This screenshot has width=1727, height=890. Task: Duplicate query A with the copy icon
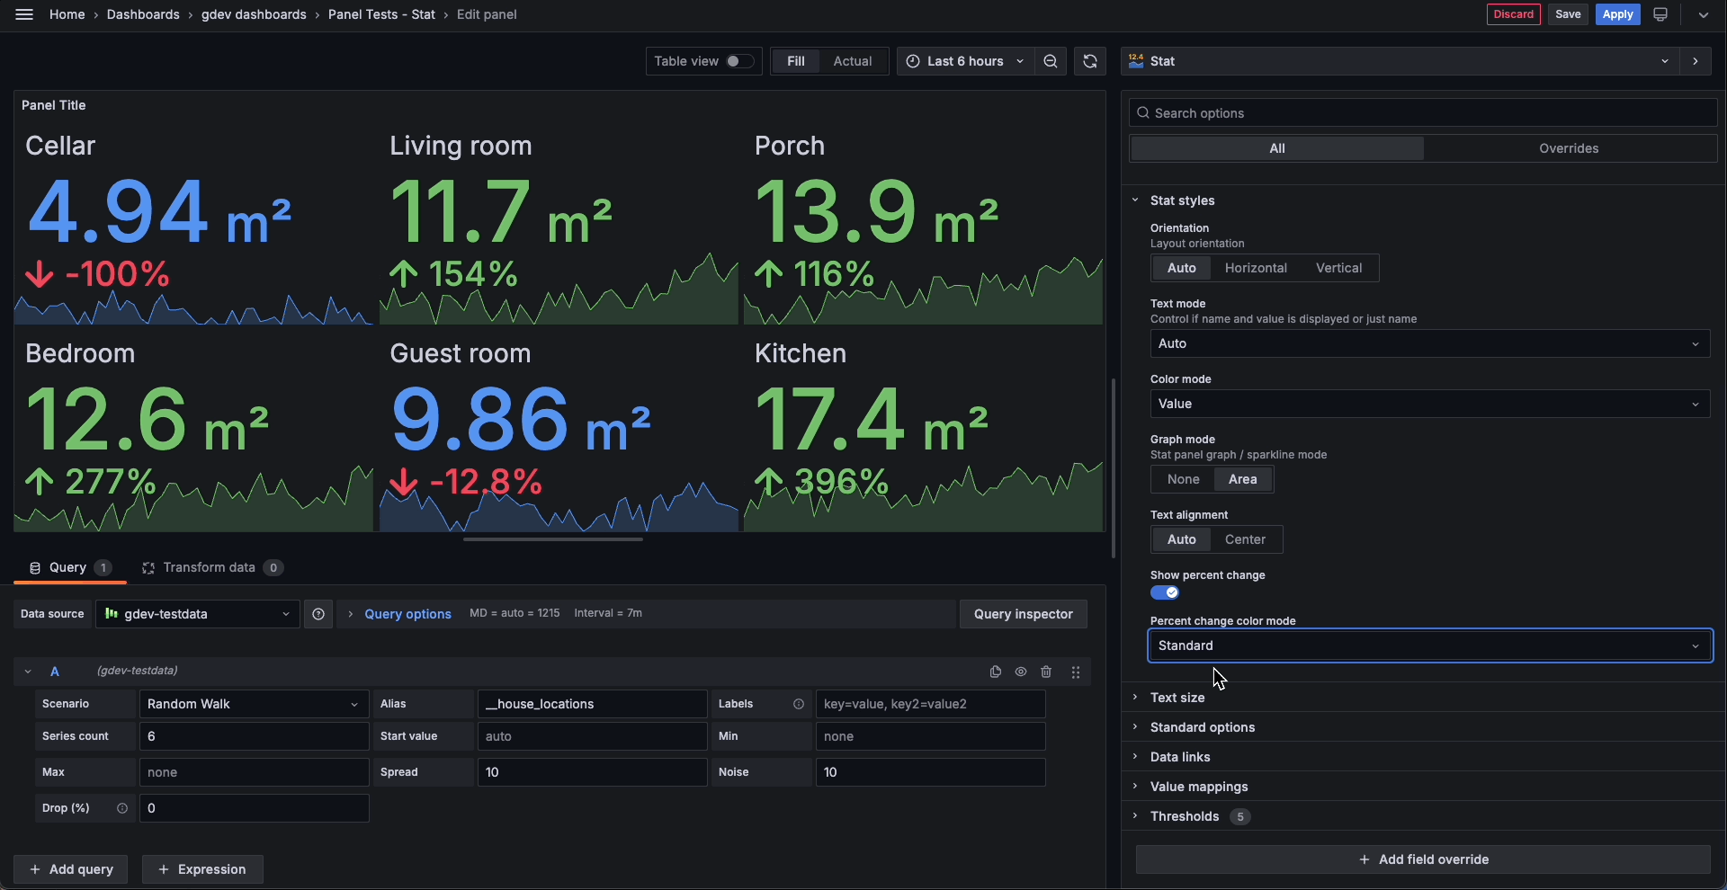tap(996, 672)
